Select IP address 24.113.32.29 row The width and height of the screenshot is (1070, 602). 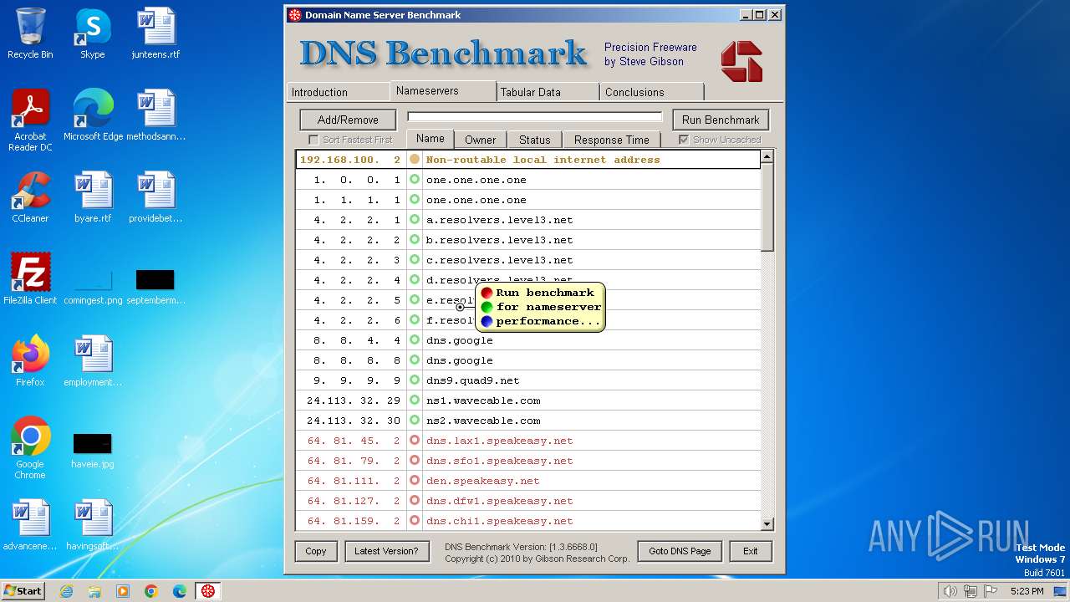pos(528,400)
